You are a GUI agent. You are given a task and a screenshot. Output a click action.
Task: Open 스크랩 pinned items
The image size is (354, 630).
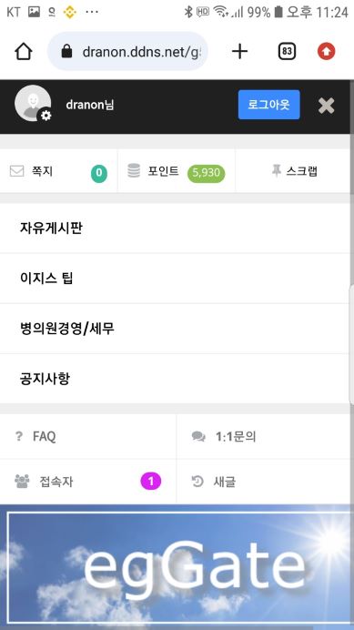[295, 171]
